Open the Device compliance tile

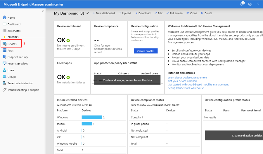point(109,39)
